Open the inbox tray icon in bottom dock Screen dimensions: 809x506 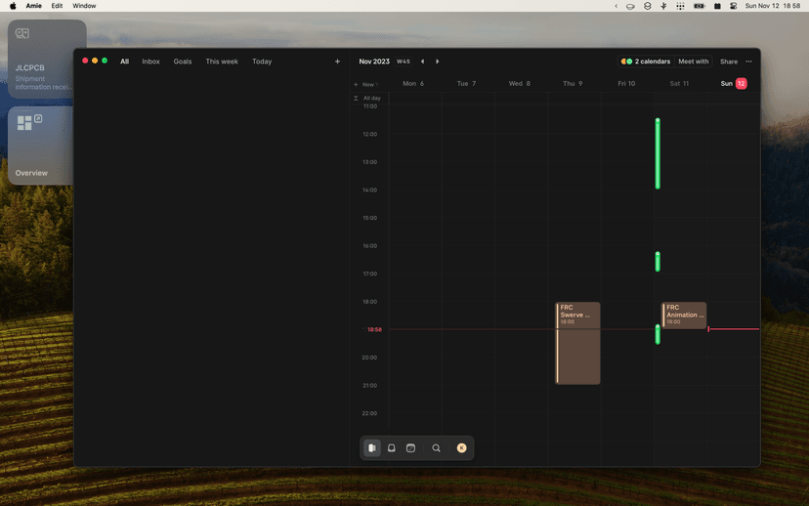pos(392,448)
